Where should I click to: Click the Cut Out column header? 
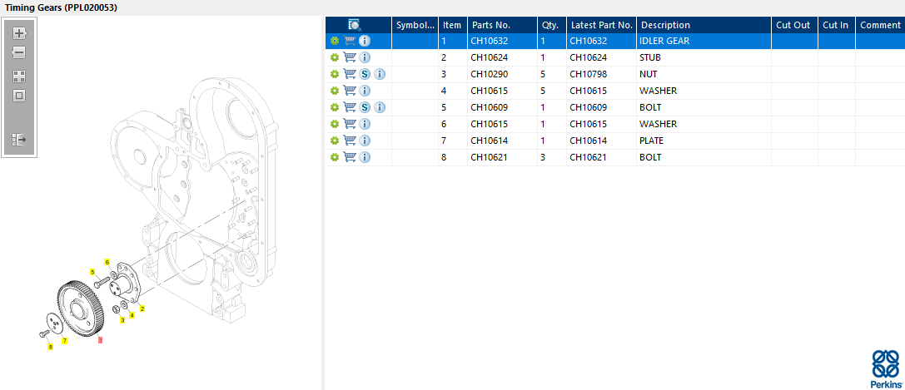point(795,25)
